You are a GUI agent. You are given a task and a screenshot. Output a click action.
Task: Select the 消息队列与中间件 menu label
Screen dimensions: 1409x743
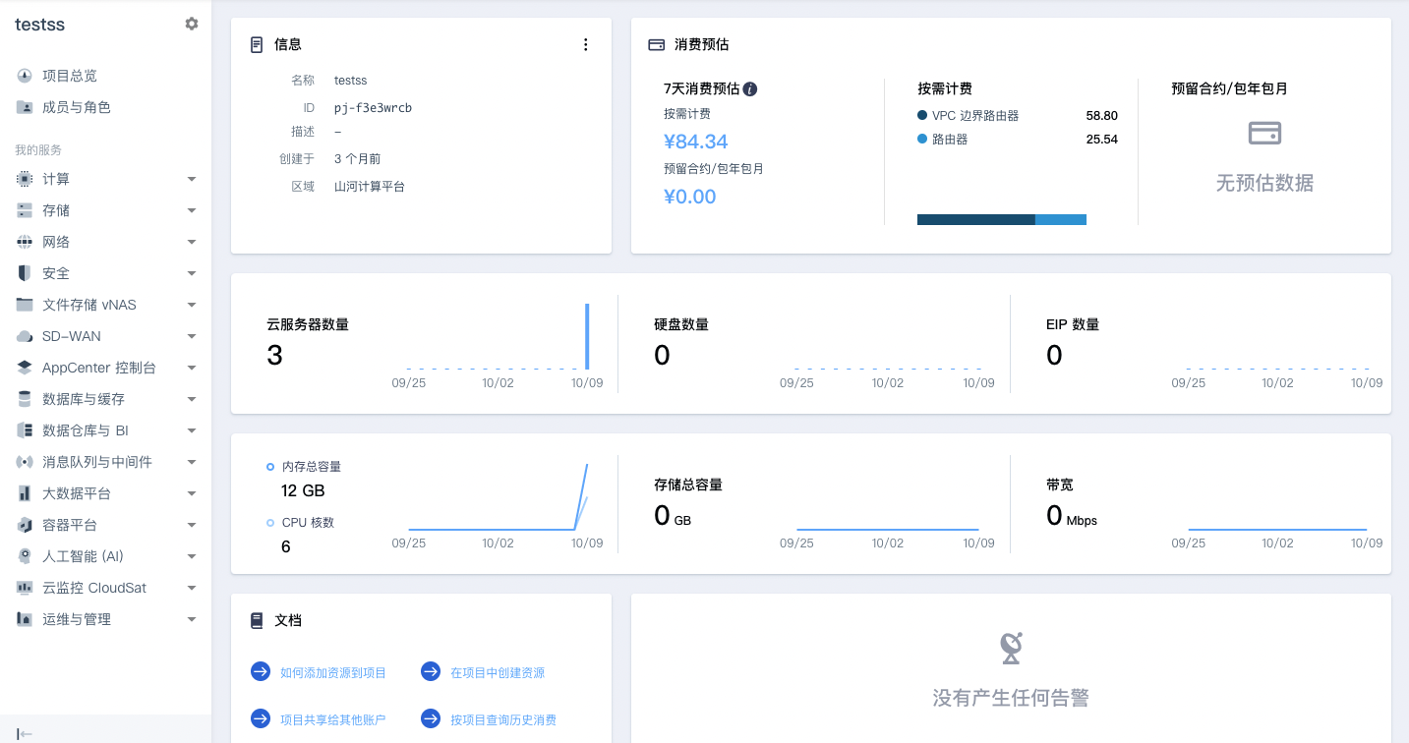click(x=97, y=462)
